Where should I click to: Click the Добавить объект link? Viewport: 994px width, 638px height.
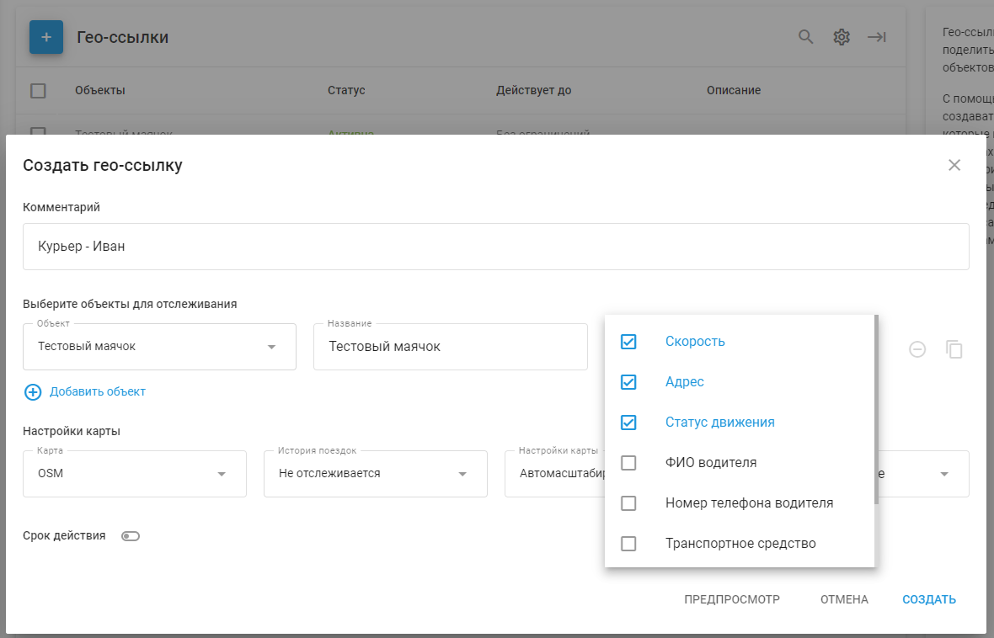(x=98, y=392)
